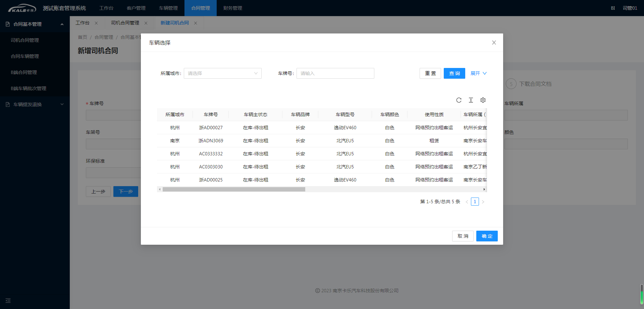The width and height of the screenshot is (644, 309).
Task: Refresh the vehicle table with reload icon
Action: click(459, 100)
